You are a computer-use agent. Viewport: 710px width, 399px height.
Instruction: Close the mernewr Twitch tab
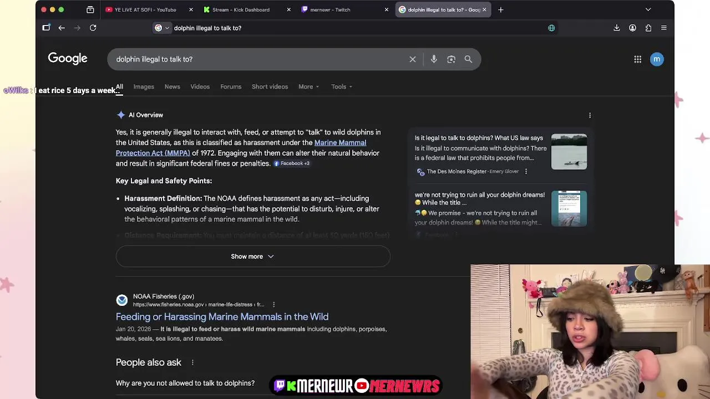387,9
